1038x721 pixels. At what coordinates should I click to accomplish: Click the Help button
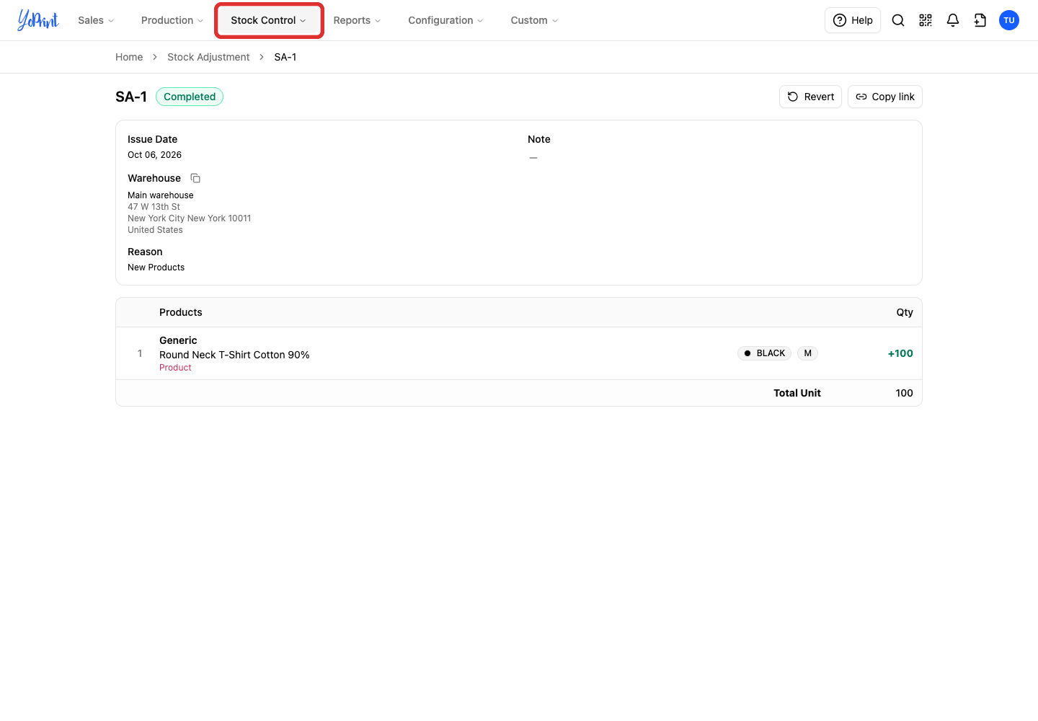[x=853, y=20]
